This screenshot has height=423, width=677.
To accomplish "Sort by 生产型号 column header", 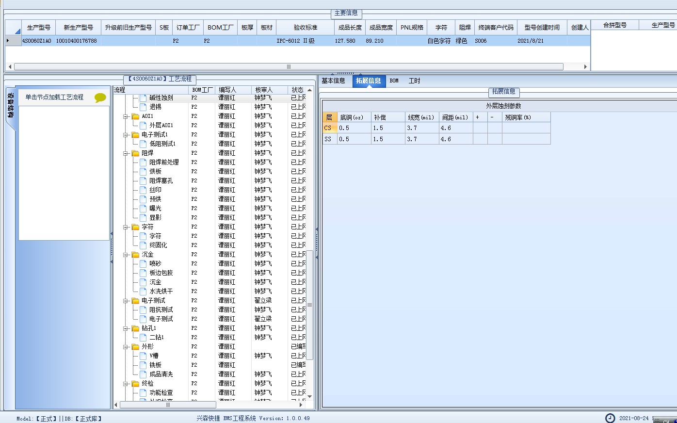I will pyautogui.click(x=39, y=28).
